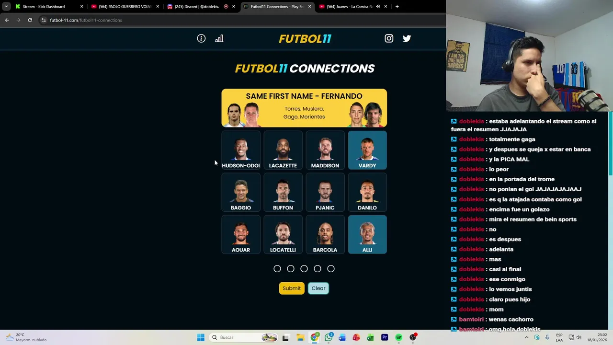Select the Lacazette player card
Image resolution: width=613 pixels, height=345 pixels.
pyautogui.click(x=283, y=150)
